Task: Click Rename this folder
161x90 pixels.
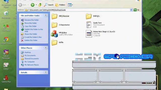Action: (31, 20)
